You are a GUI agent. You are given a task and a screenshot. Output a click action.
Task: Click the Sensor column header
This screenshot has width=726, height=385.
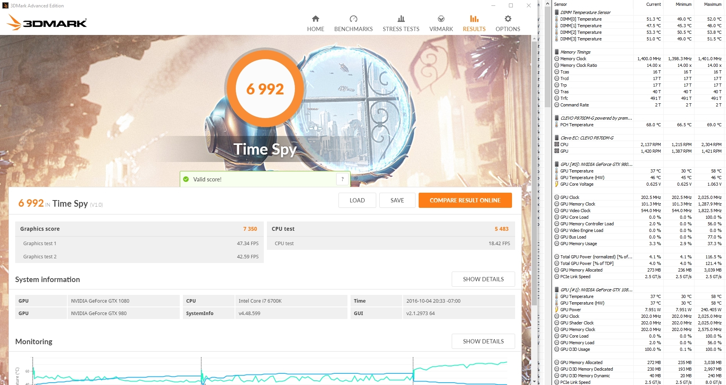[x=593, y=4]
